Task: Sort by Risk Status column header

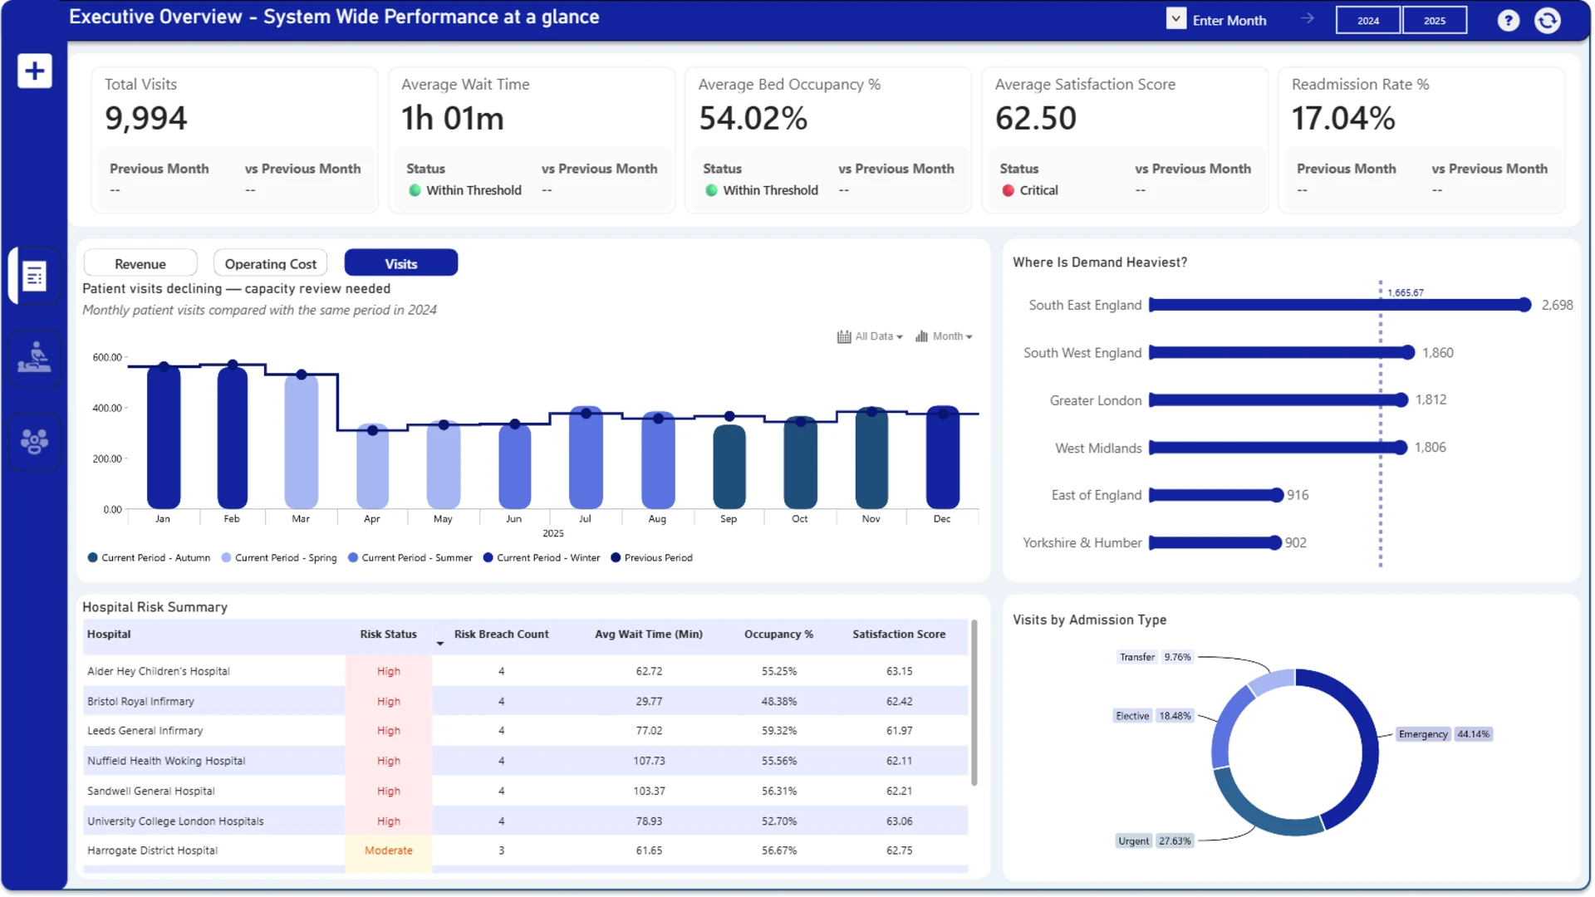Action: [388, 634]
